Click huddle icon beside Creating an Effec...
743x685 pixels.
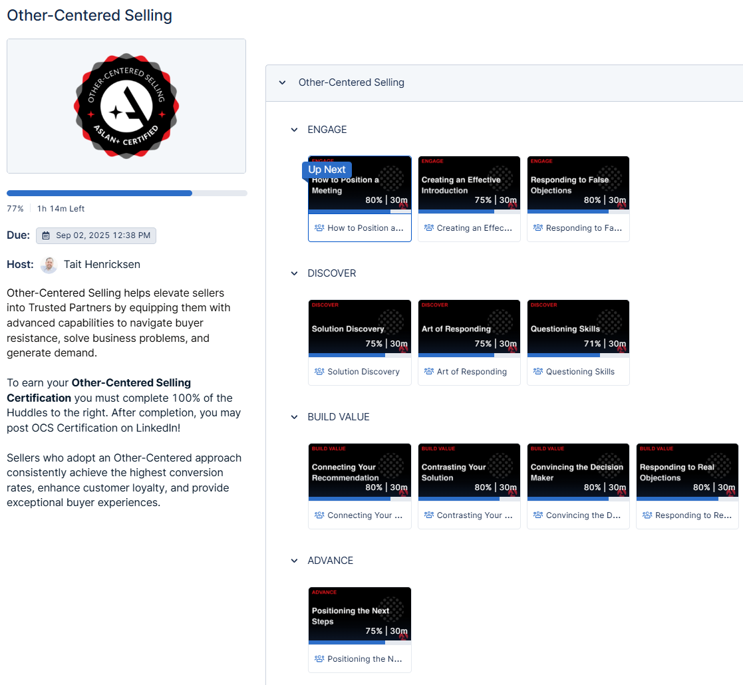(429, 228)
